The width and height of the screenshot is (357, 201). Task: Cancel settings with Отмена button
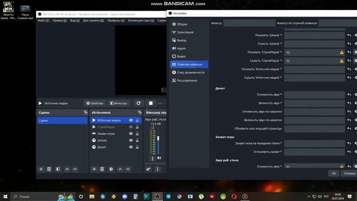349,174
